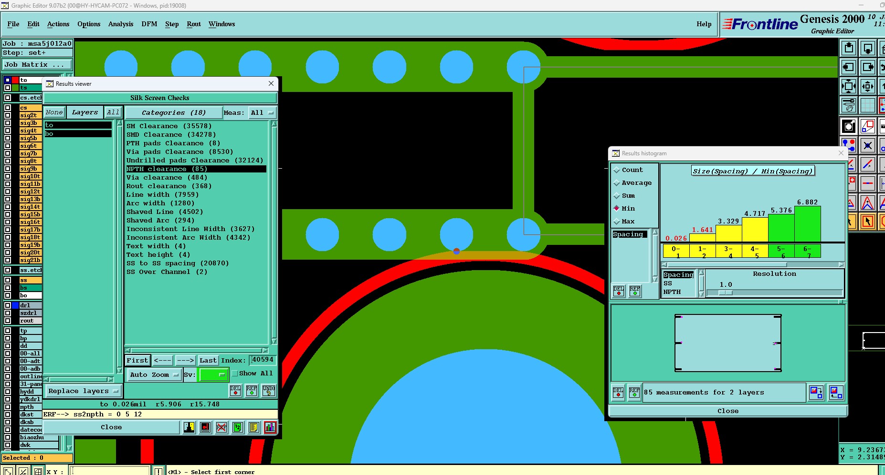Toggle display checkbox for layer sig2t
Image resolution: width=885 pixels, height=475 pixels.
[8, 115]
